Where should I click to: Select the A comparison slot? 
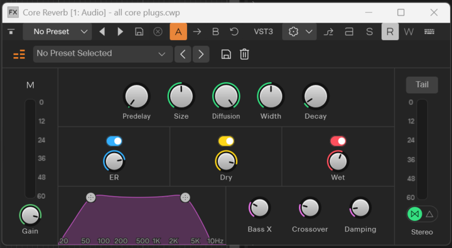point(178,31)
